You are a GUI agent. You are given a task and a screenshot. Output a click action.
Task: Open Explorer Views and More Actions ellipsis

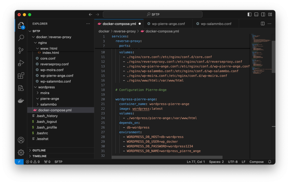coord(88,24)
